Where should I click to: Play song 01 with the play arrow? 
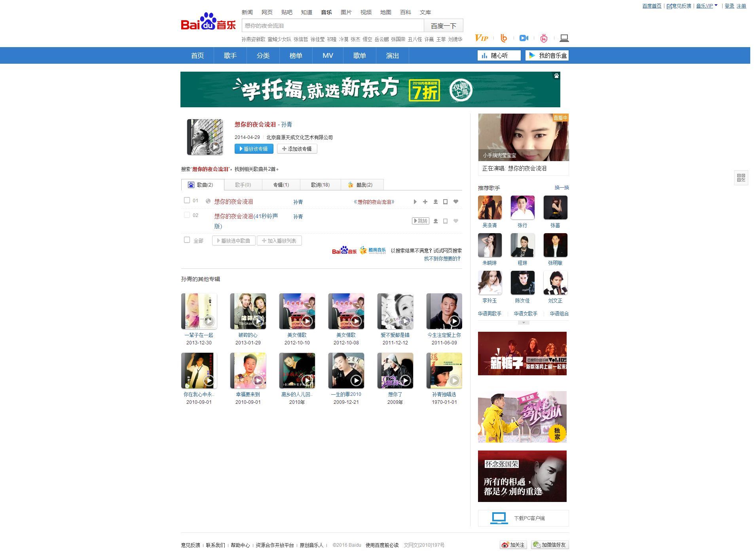[x=415, y=202]
